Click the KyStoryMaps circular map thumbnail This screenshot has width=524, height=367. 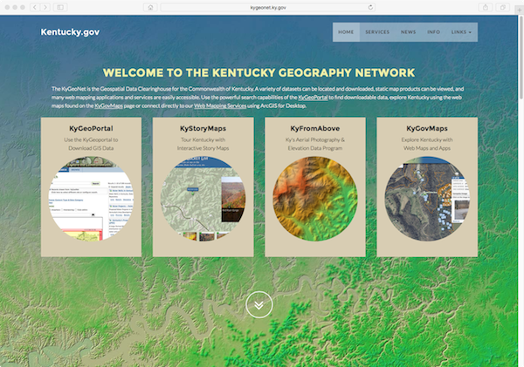[x=203, y=199]
